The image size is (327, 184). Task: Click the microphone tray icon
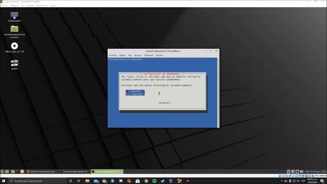pos(290,181)
